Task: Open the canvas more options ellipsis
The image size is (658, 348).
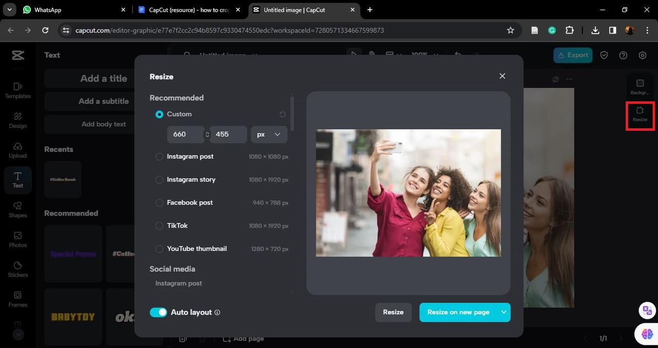Action: 569,79
